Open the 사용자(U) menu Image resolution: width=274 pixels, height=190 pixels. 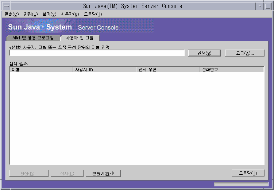pos(70,14)
